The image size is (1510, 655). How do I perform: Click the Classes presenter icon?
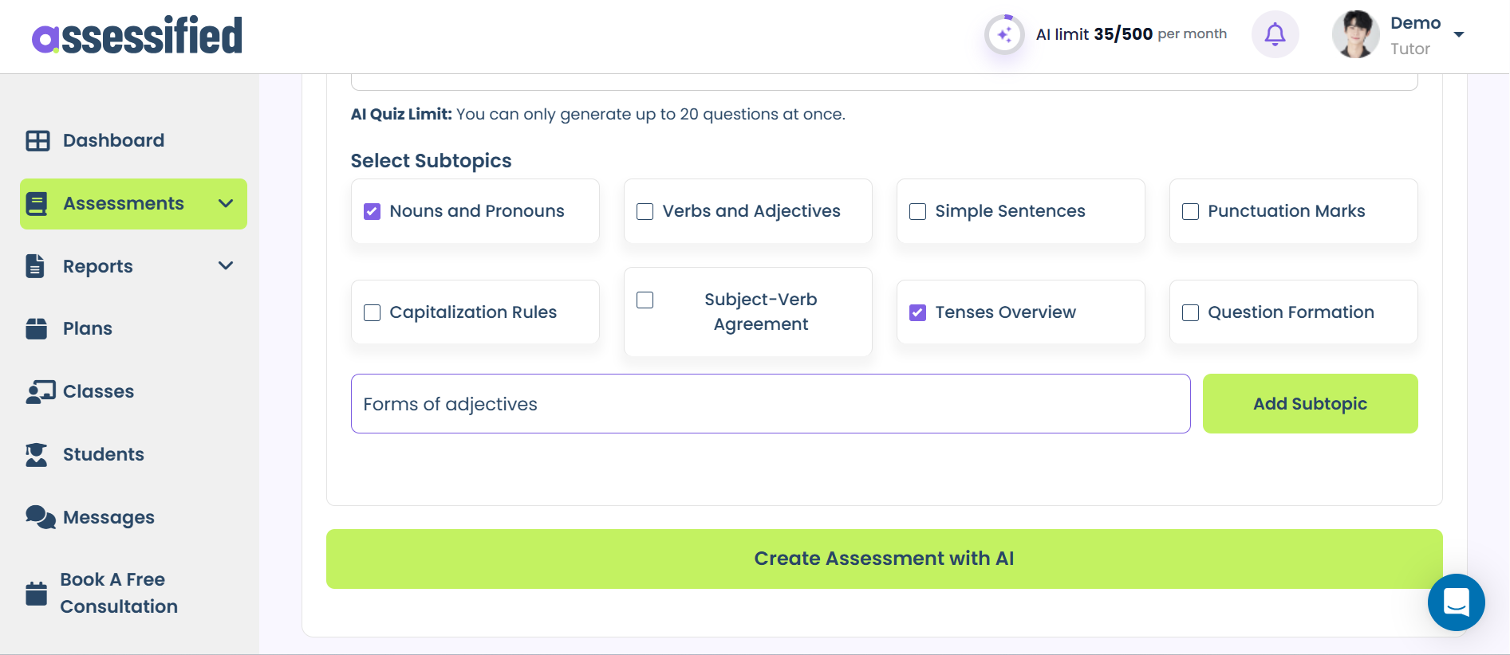coord(40,391)
